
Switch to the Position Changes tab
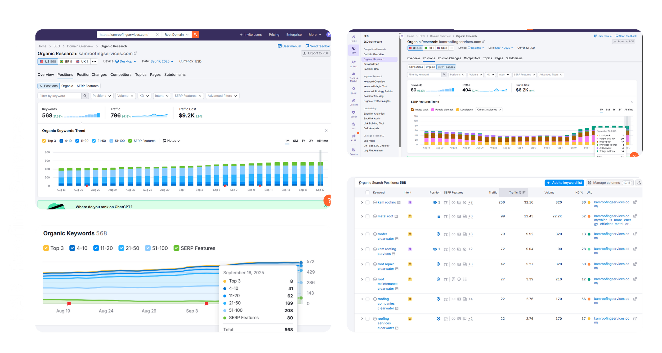[92, 75]
